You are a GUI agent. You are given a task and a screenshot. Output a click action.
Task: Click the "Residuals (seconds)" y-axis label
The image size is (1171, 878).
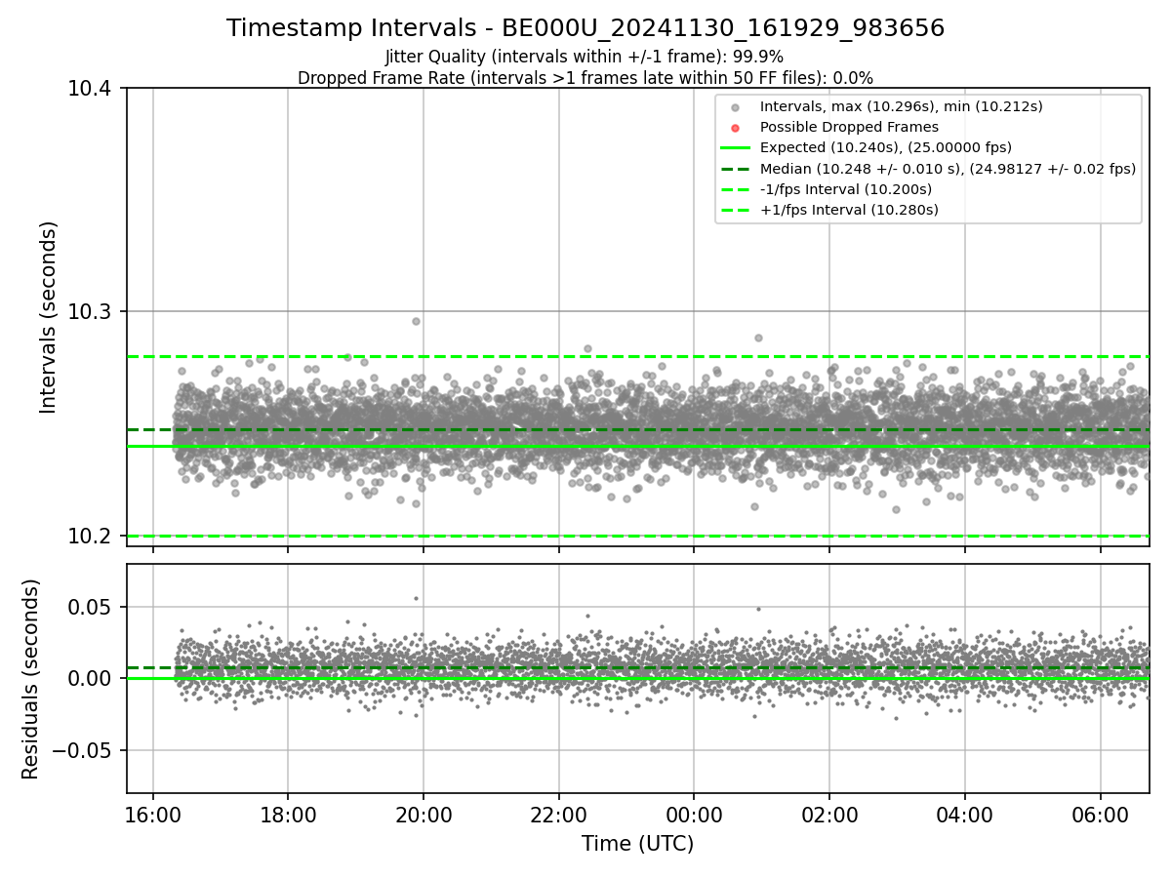(31, 679)
